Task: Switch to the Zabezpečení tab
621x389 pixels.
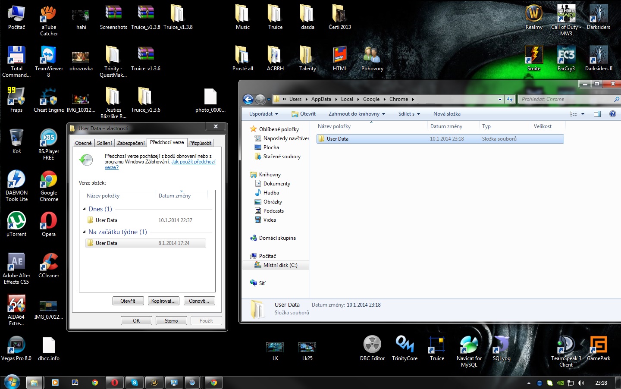Action: click(131, 143)
